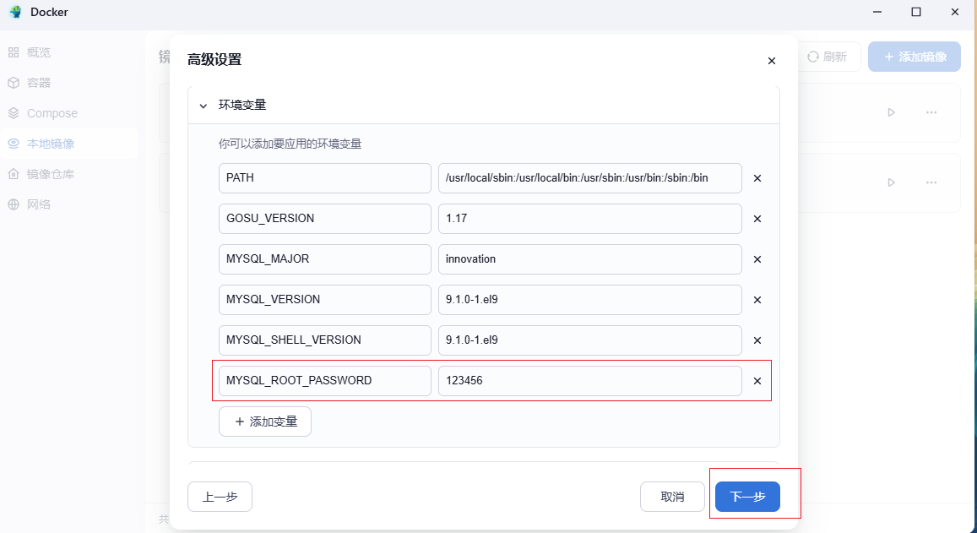Select 本地镜像 in the sidebar

(x=68, y=144)
